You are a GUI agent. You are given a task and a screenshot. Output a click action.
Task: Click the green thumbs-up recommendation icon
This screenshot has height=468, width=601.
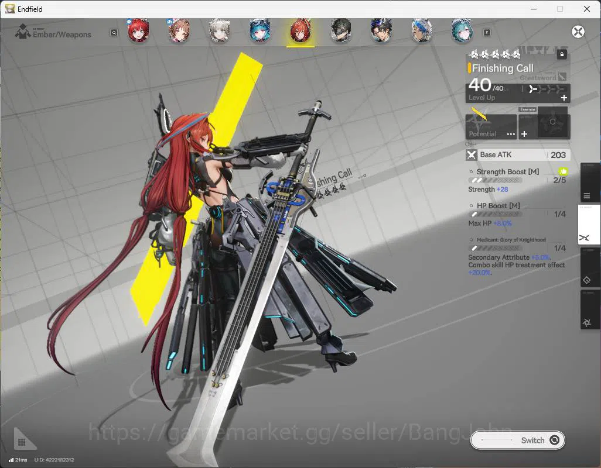click(x=563, y=171)
